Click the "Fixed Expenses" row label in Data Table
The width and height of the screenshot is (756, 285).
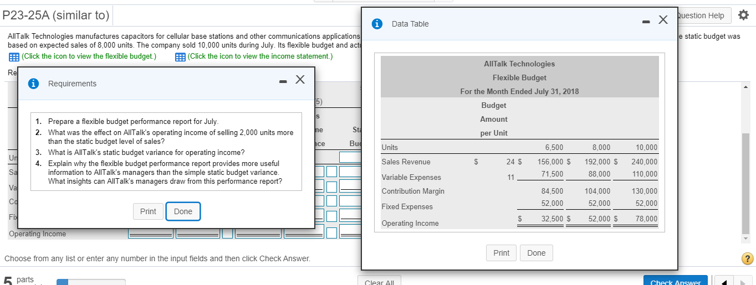pyautogui.click(x=407, y=207)
